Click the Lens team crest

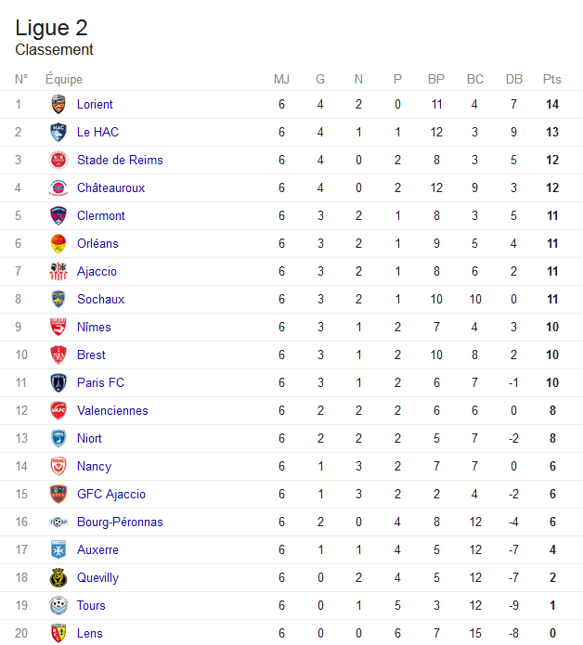coord(58,633)
